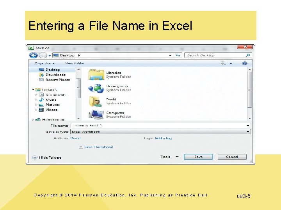Click the Computer icon in file list
The width and height of the screenshot is (281, 210).
(96, 114)
